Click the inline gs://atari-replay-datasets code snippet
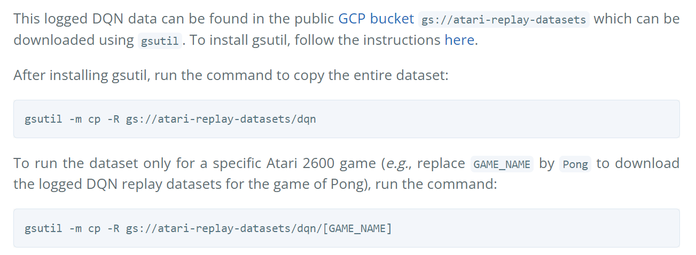The width and height of the screenshot is (696, 255). click(504, 20)
